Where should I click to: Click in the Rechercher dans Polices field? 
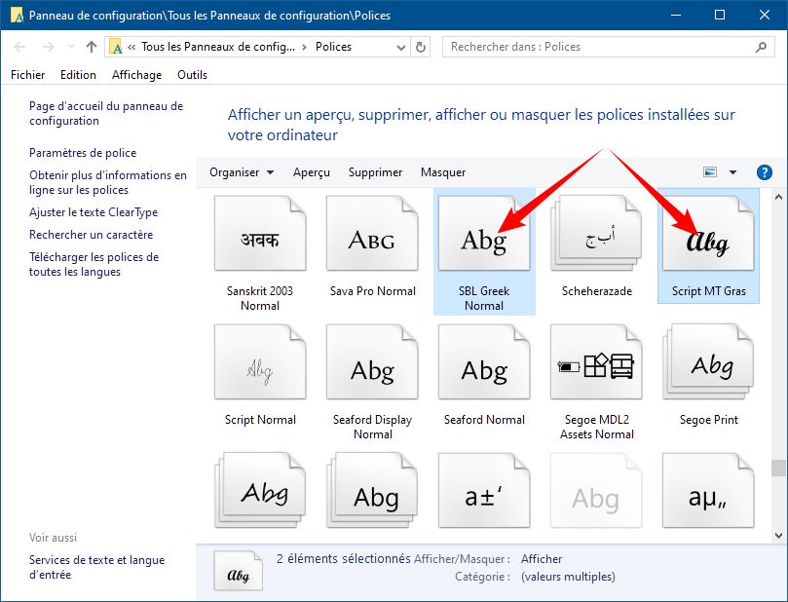tap(604, 47)
